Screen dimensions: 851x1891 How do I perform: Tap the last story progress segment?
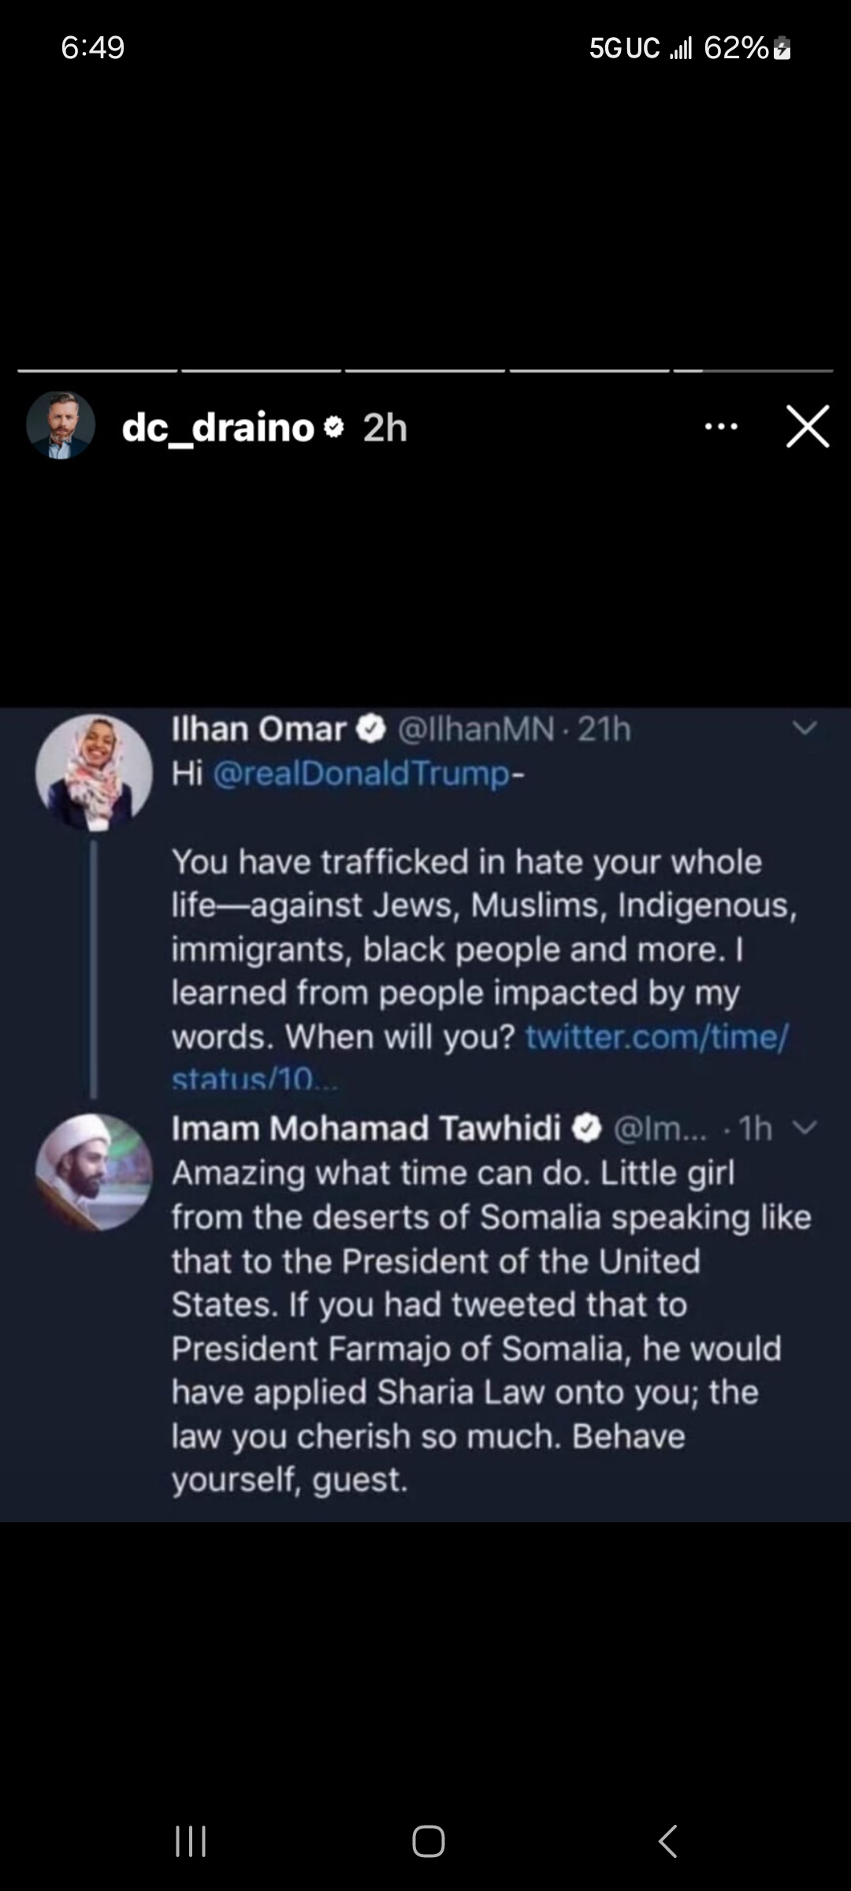coord(753,370)
